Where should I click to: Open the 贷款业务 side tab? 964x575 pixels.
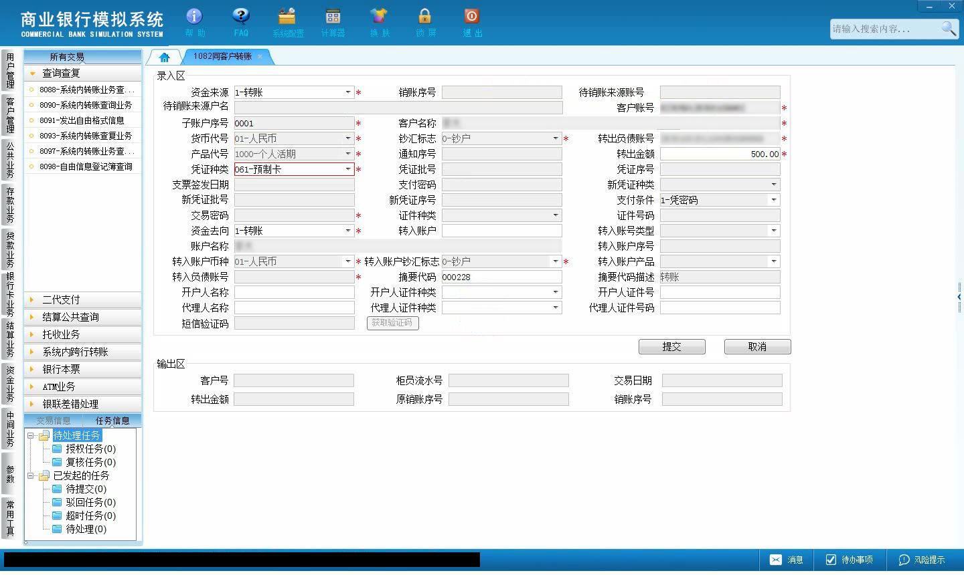10,249
